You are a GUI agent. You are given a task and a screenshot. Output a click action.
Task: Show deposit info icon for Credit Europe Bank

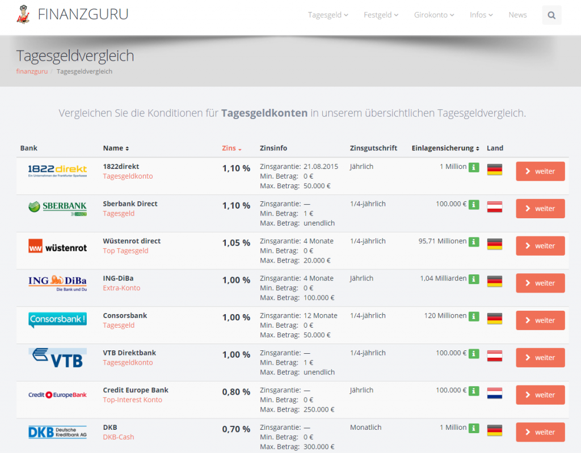click(x=474, y=391)
